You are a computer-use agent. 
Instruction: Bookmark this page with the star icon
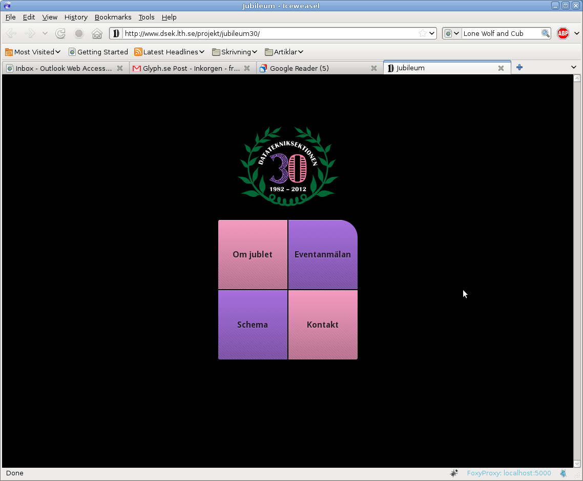point(422,33)
